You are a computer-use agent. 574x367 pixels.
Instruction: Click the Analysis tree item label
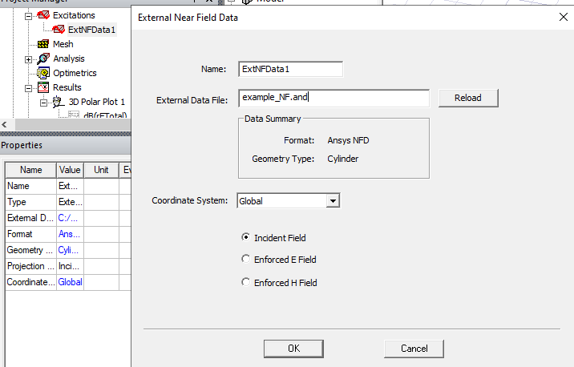69,58
